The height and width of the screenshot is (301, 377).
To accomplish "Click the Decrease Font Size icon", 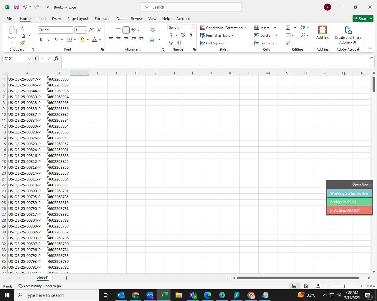I will pos(99,30).
